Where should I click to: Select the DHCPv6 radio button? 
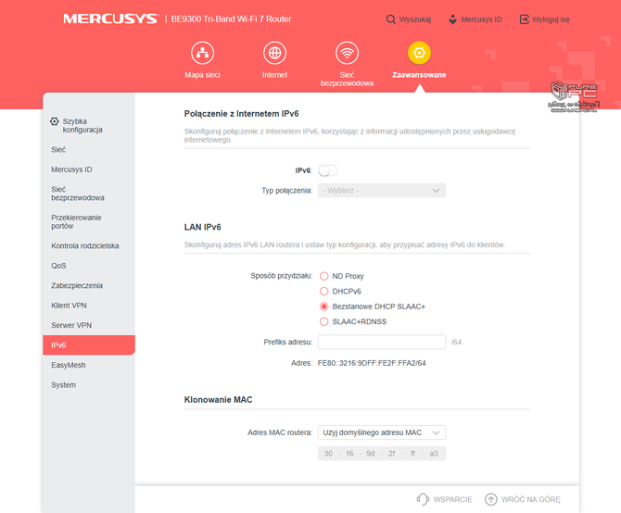(324, 292)
